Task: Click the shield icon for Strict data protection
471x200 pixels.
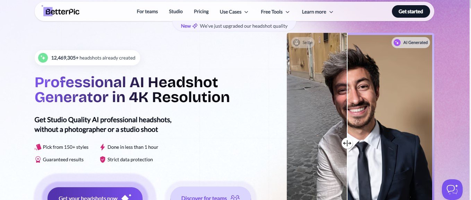Action: coord(102,160)
